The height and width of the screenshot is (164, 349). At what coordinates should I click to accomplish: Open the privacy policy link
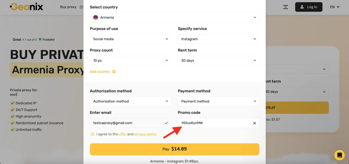tap(145, 134)
